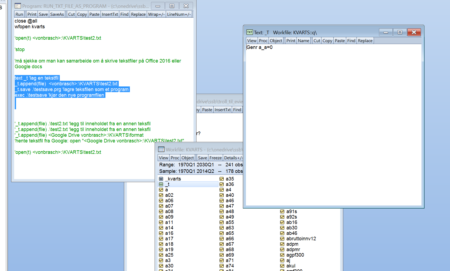The width and height of the screenshot is (450, 271).
Task: Click the TXT icon in Text _T title bar
Action: tap(250, 32)
